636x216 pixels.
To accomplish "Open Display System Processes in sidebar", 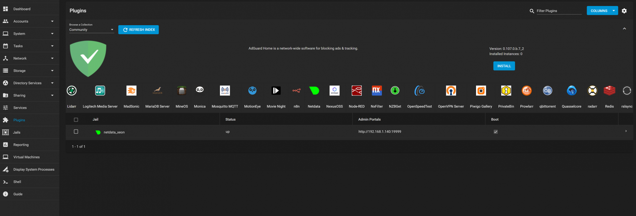I will pyautogui.click(x=29, y=169).
